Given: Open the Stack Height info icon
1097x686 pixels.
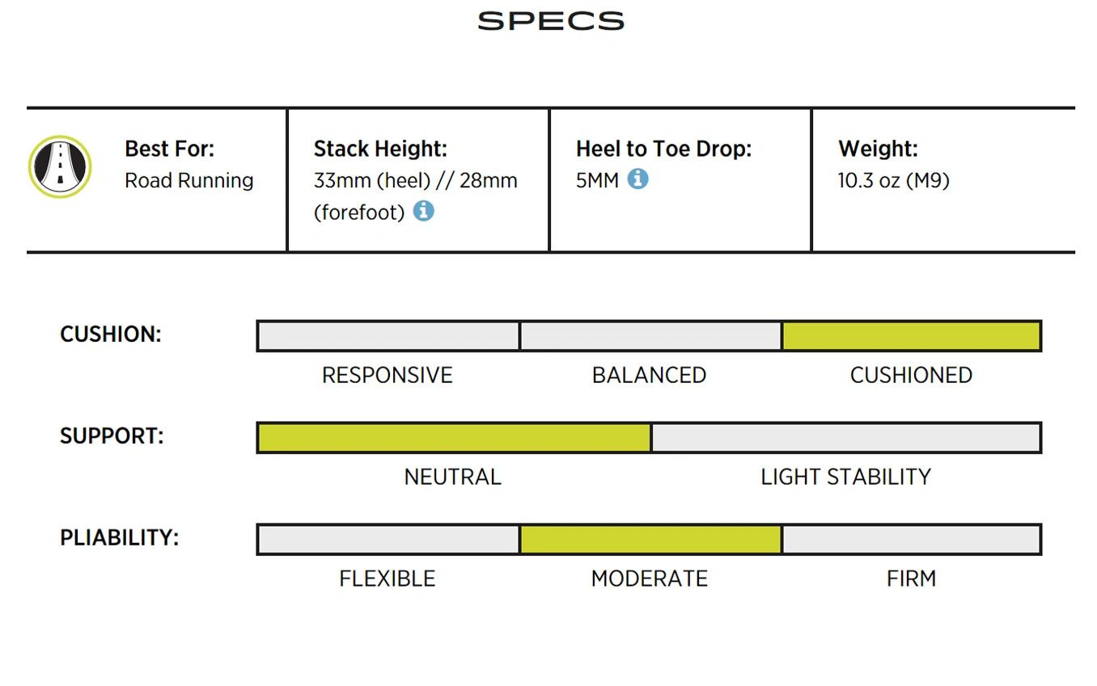Looking at the screenshot, I should coord(424,211).
